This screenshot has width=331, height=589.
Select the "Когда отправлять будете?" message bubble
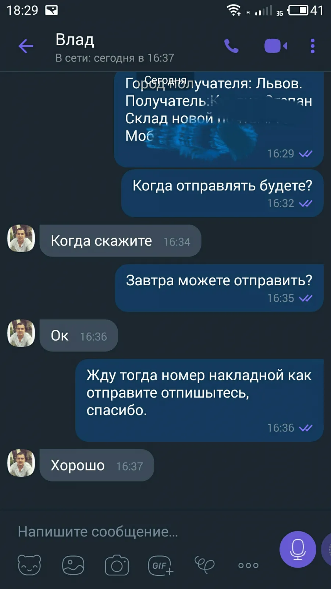tap(223, 193)
